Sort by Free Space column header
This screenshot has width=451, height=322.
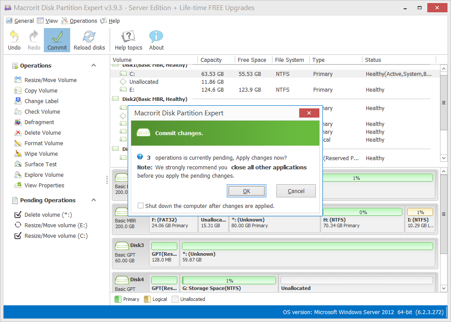coord(254,60)
